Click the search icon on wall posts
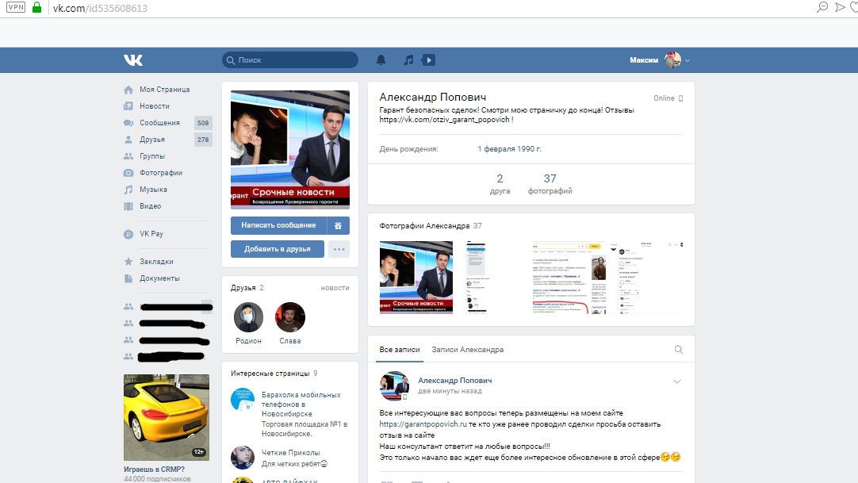Viewport: 858px width, 483px height. pos(678,350)
